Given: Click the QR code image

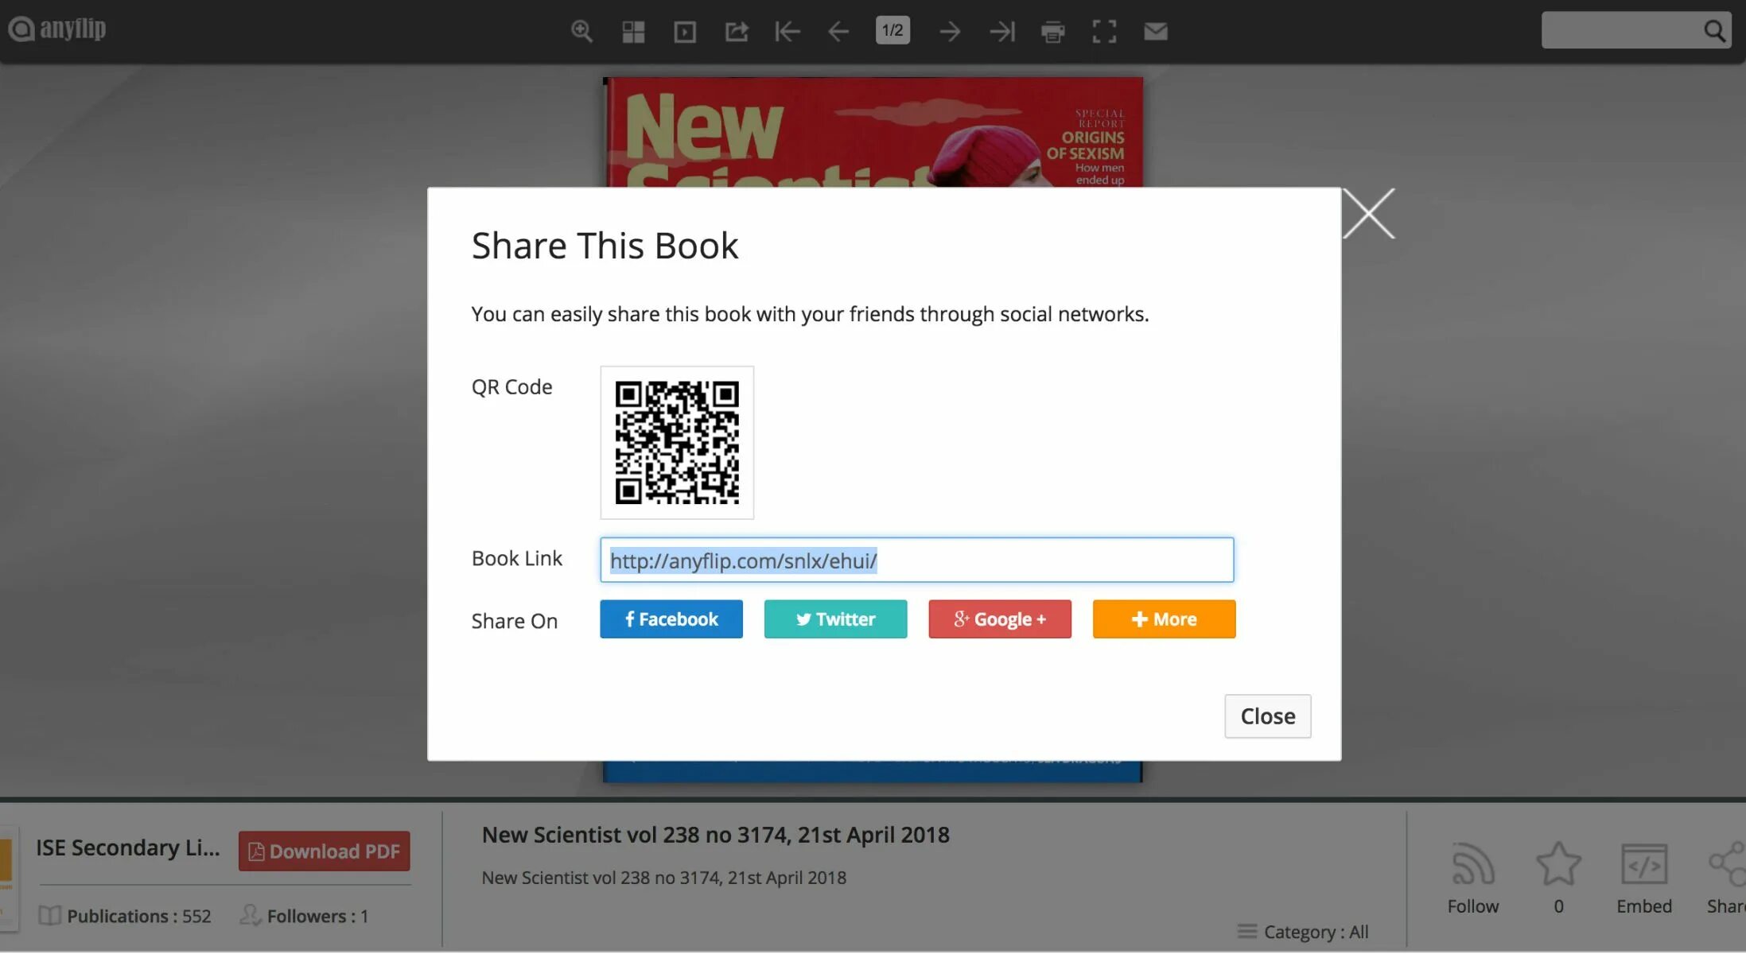Looking at the screenshot, I should pos(677,443).
